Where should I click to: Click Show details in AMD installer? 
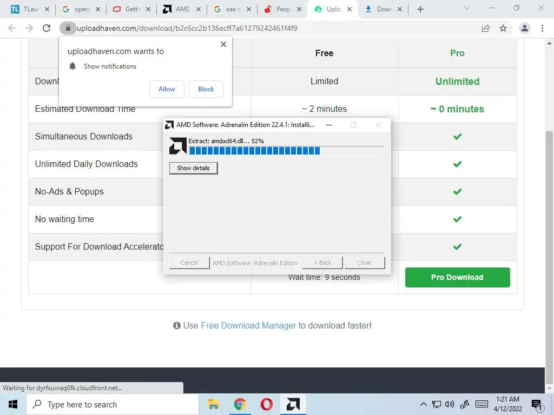(x=193, y=168)
